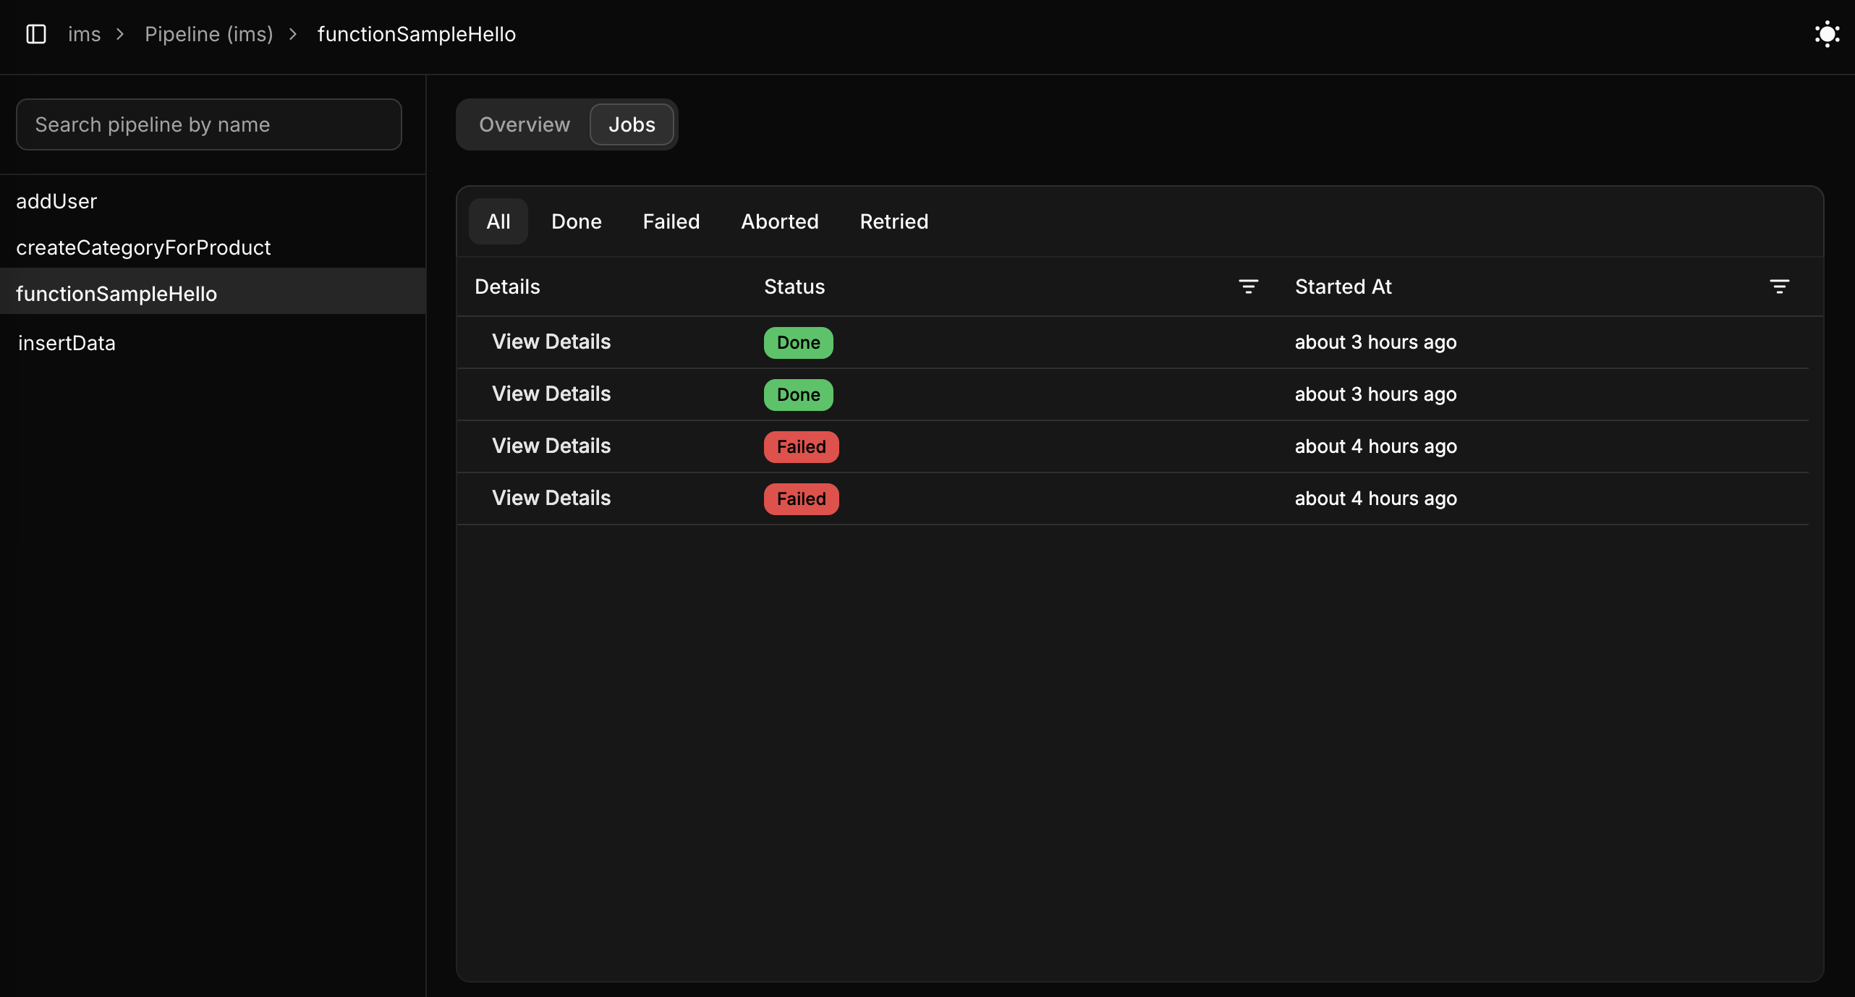Open Pipeline (ims) from the breadcrumb
This screenshot has width=1855, height=997.
208,34
